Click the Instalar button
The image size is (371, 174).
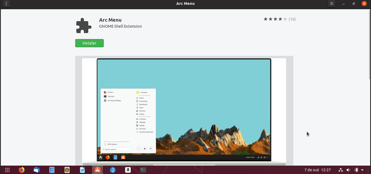[89, 43]
